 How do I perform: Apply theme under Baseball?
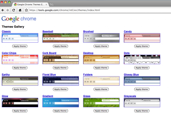point(61,46)
